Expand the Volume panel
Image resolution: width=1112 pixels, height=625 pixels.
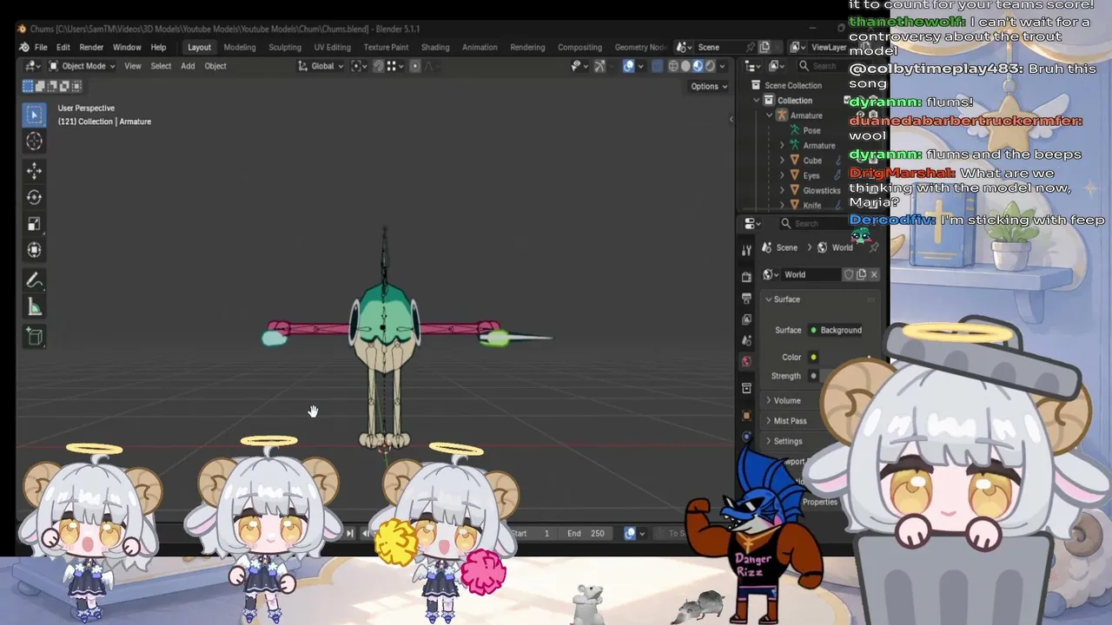coord(769,401)
